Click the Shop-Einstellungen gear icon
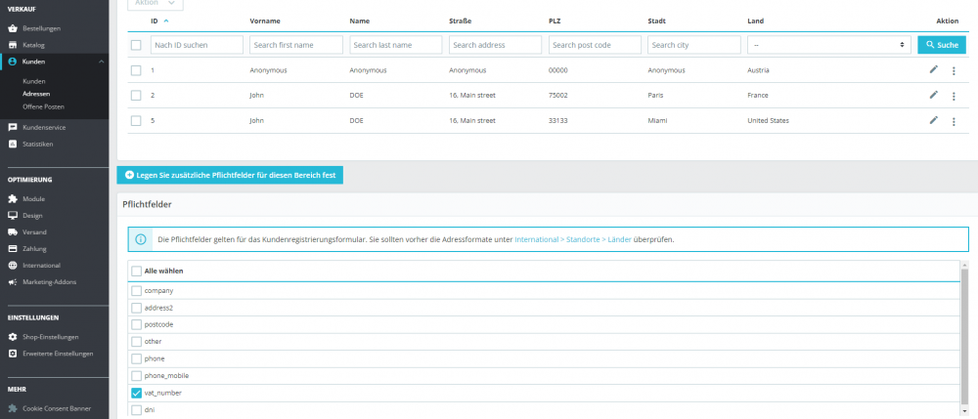 click(12, 337)
